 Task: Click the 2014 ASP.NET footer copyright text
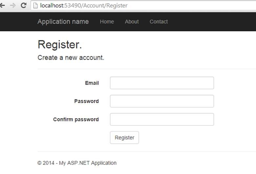point(77,163)
